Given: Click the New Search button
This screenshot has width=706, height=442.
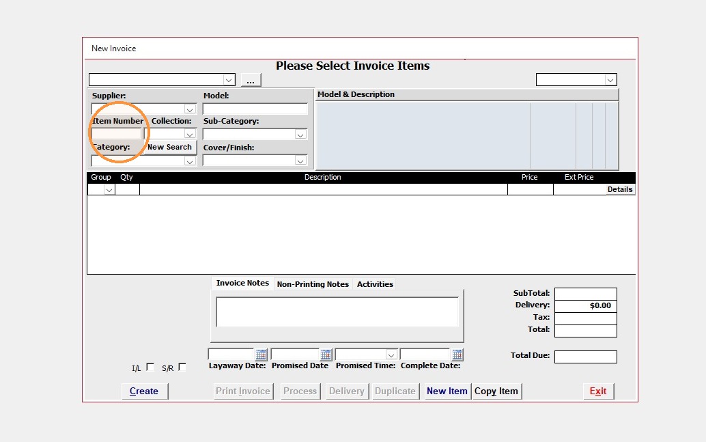Looking at the screenshot, I should point(170,147).
